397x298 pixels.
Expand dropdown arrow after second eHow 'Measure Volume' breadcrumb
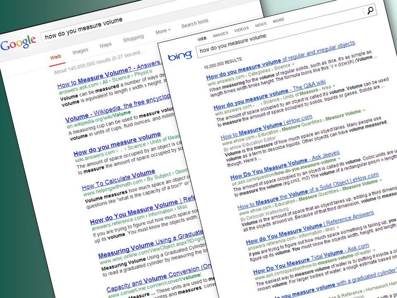pyautogui.click(x=380, y=180)
